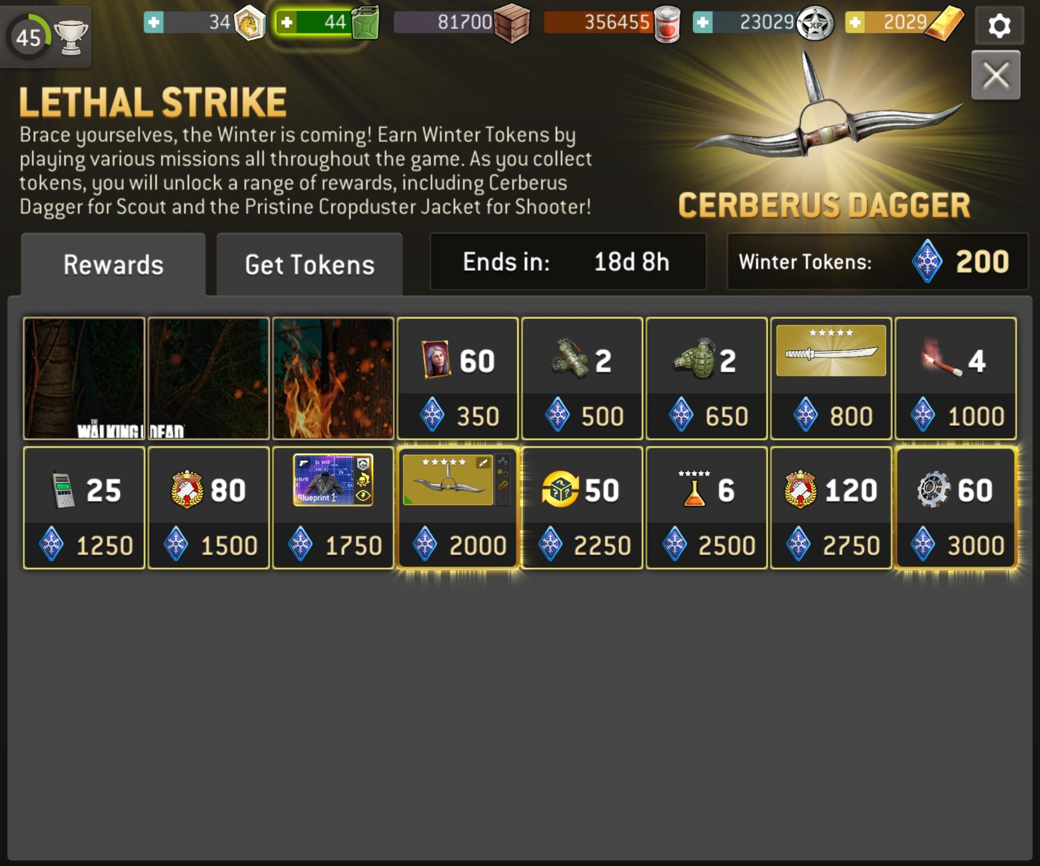
Task: Select the 50 reroll dice reward
Action: pos(582,508)
